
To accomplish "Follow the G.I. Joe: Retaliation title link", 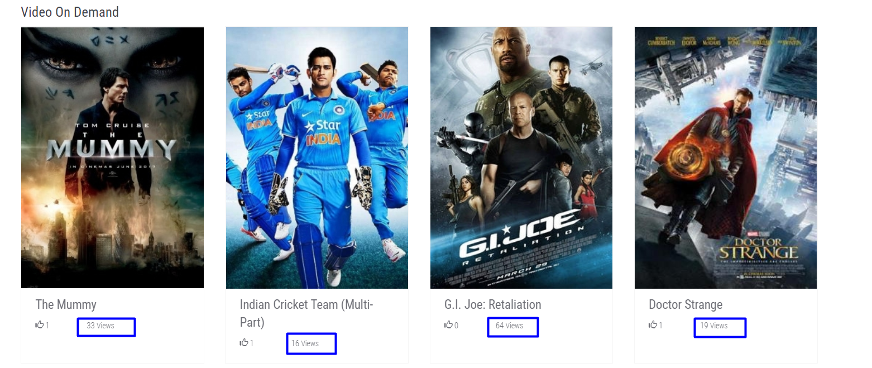I will [x=493, y=304].
